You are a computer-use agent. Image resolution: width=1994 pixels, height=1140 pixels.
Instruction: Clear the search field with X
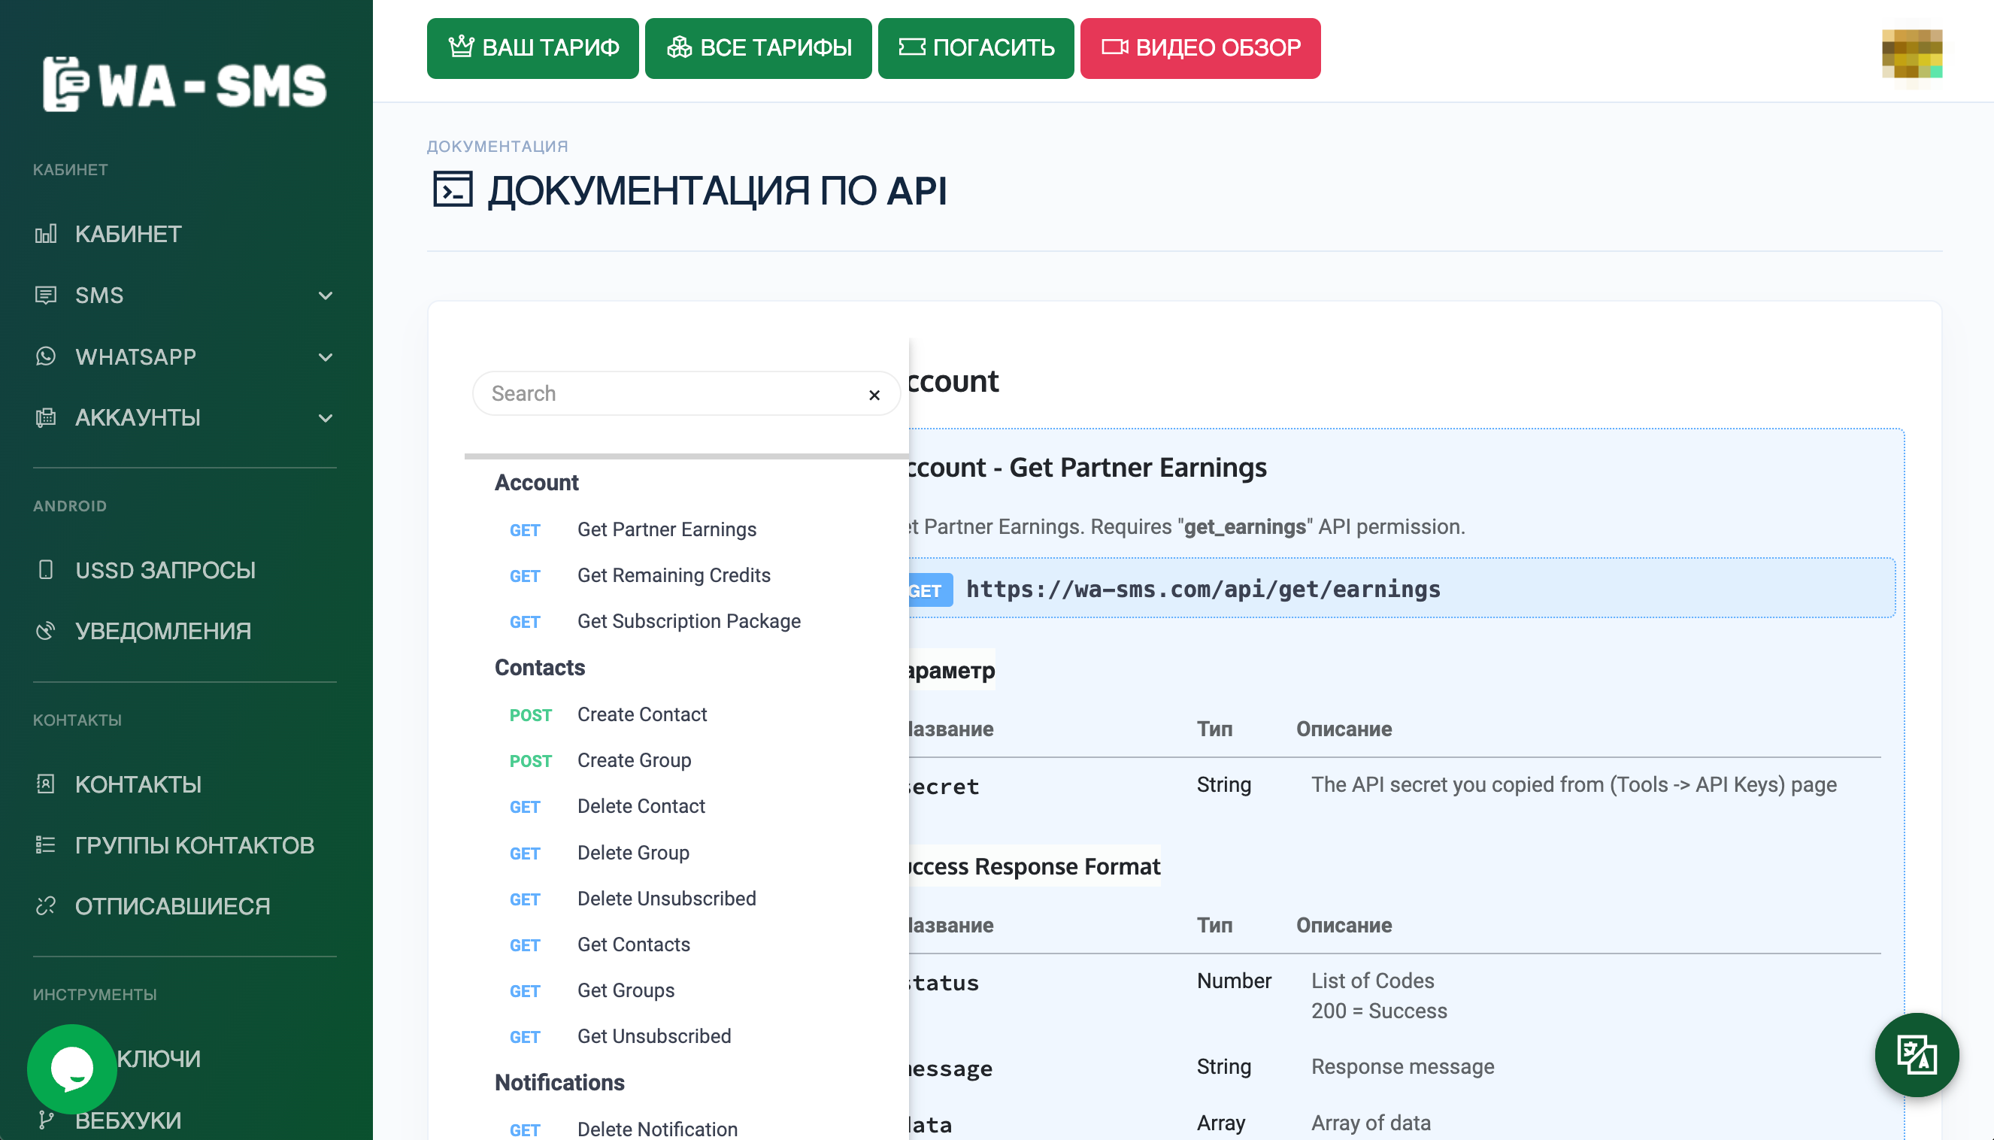coord(874,395)
